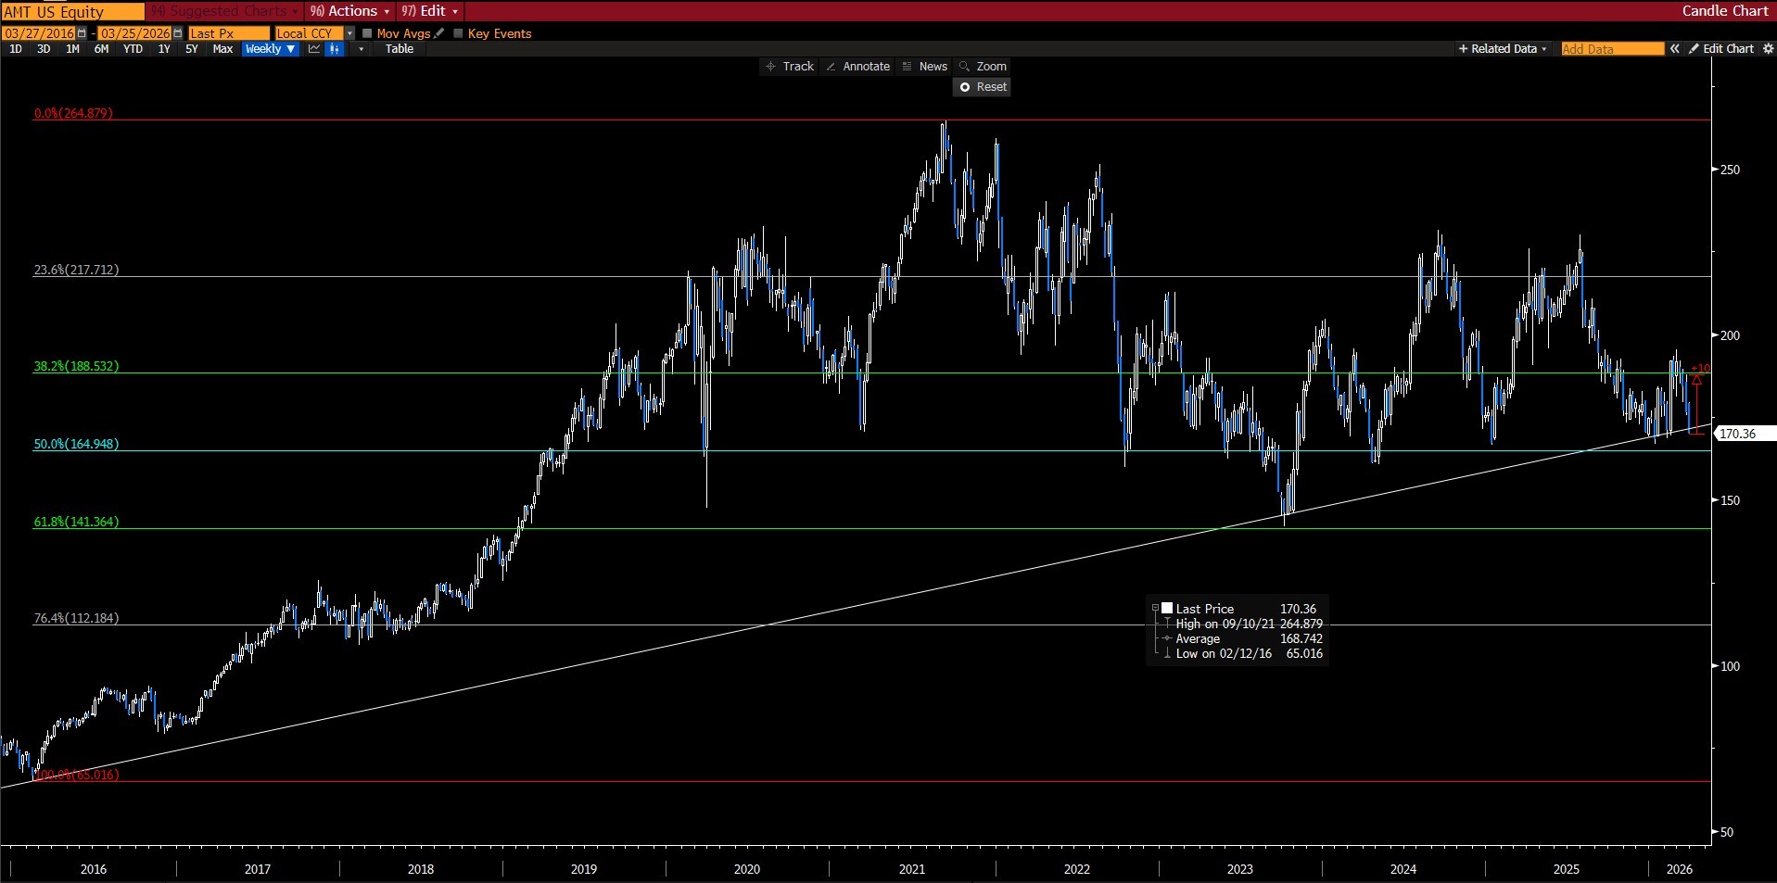Expand the Weekly periodicity dropdown
Image resolution: width=1777 pixels, height=883 pixels.
point(271,49)
